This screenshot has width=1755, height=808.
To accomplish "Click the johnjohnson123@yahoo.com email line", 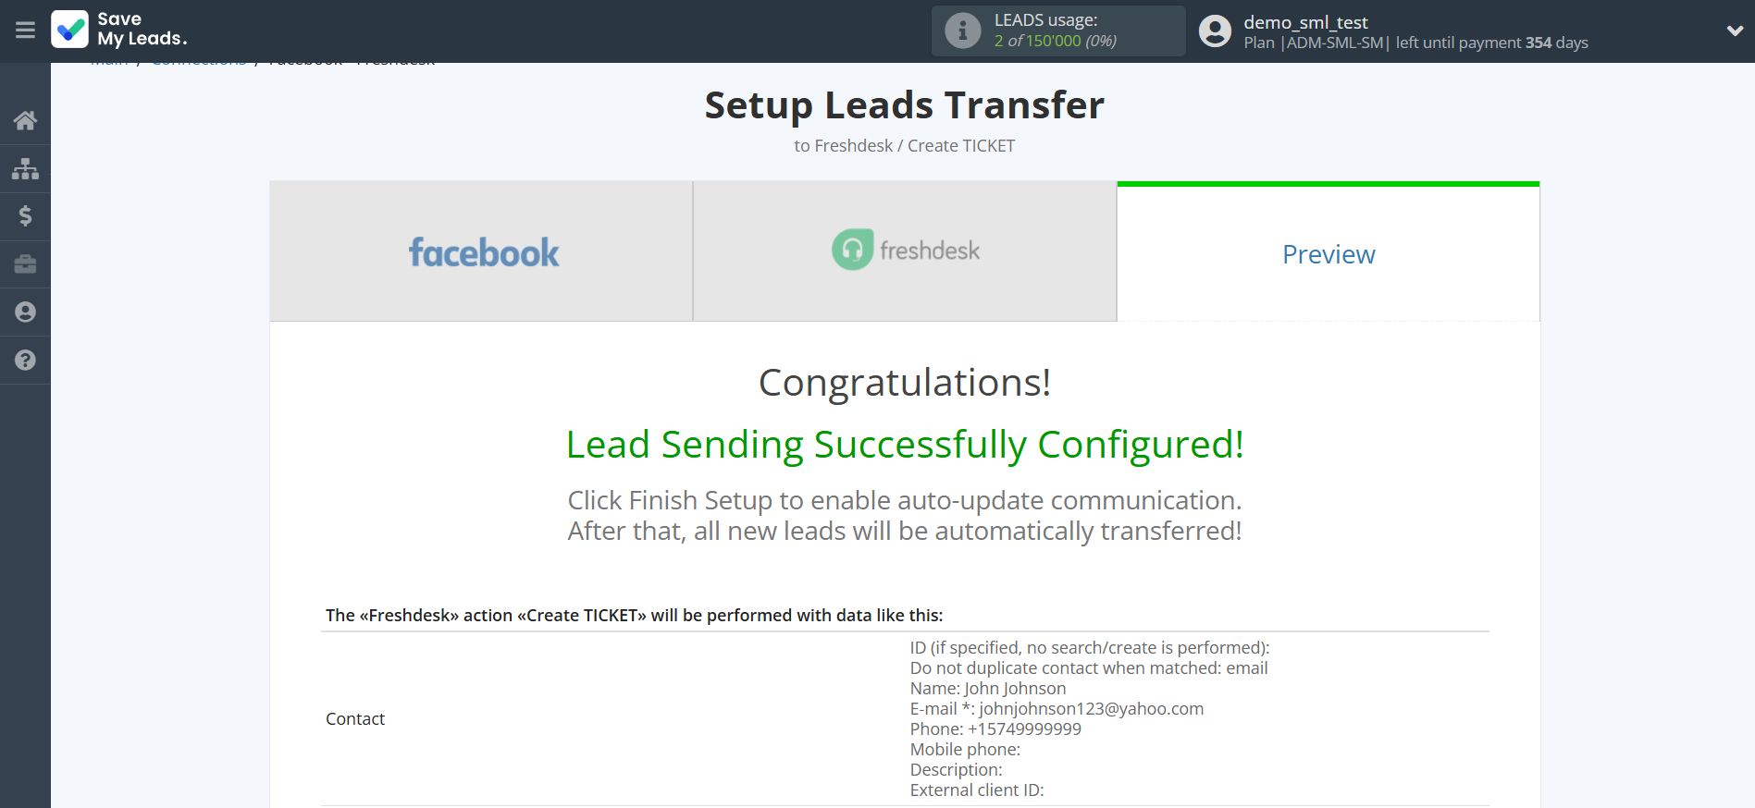I will [1057, 709].
